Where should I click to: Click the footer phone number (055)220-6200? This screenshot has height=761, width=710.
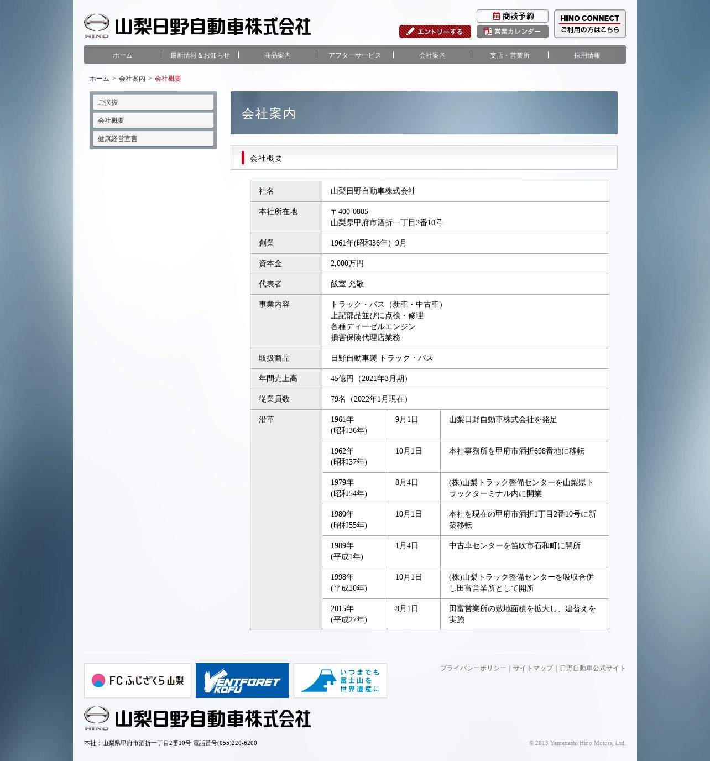coord(237,743)
